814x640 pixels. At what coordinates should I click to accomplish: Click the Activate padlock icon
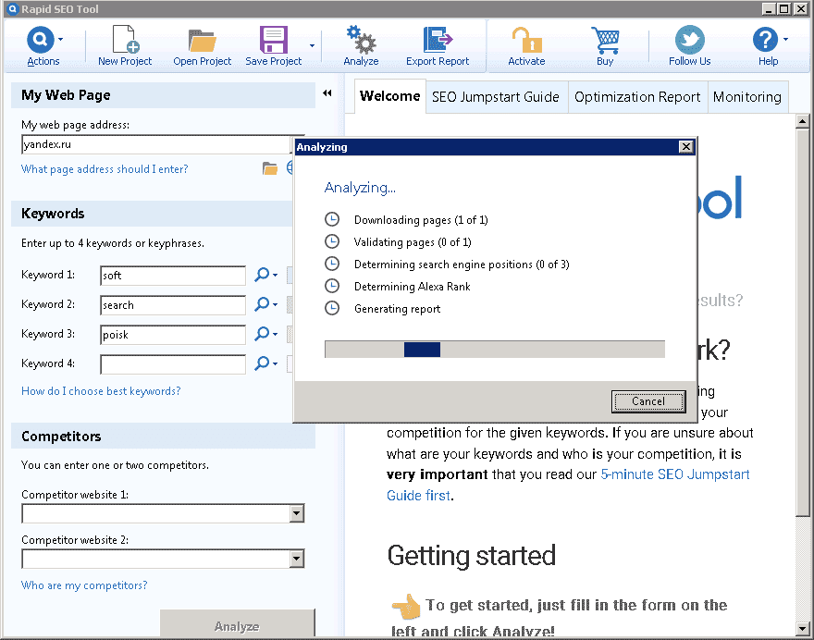pos(526,41)
